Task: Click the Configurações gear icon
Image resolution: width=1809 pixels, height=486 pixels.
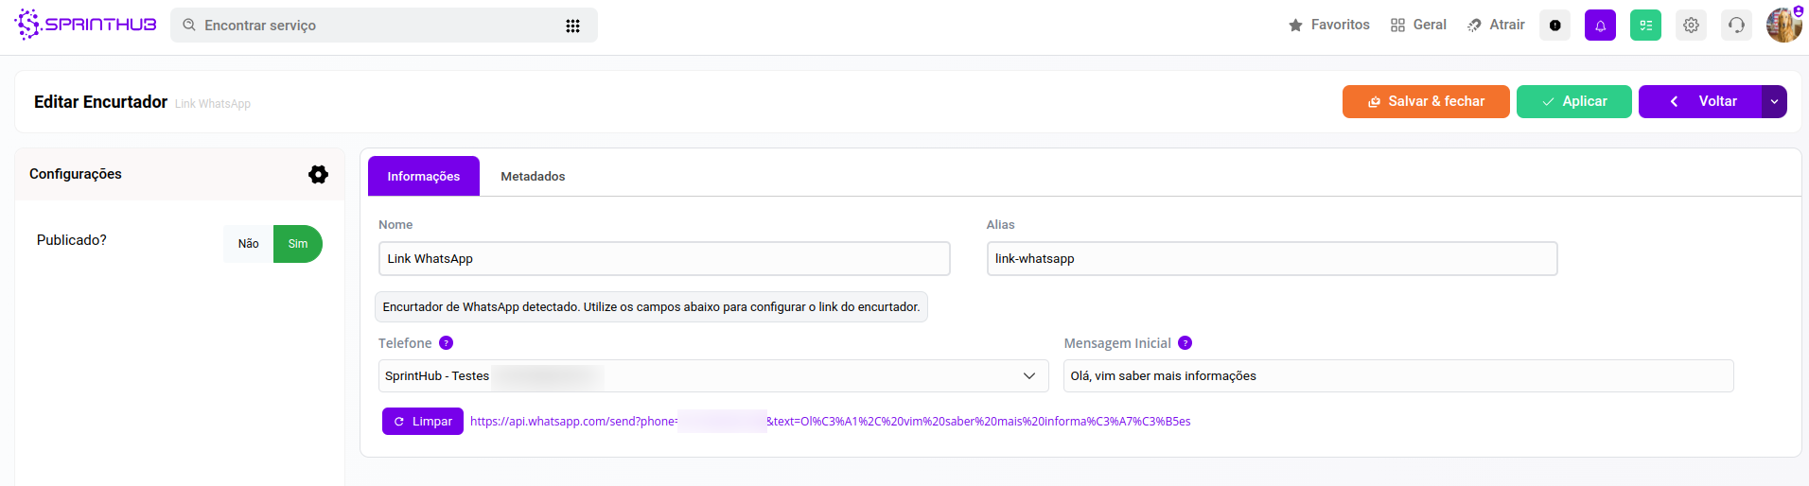Action: click(318, 174)
